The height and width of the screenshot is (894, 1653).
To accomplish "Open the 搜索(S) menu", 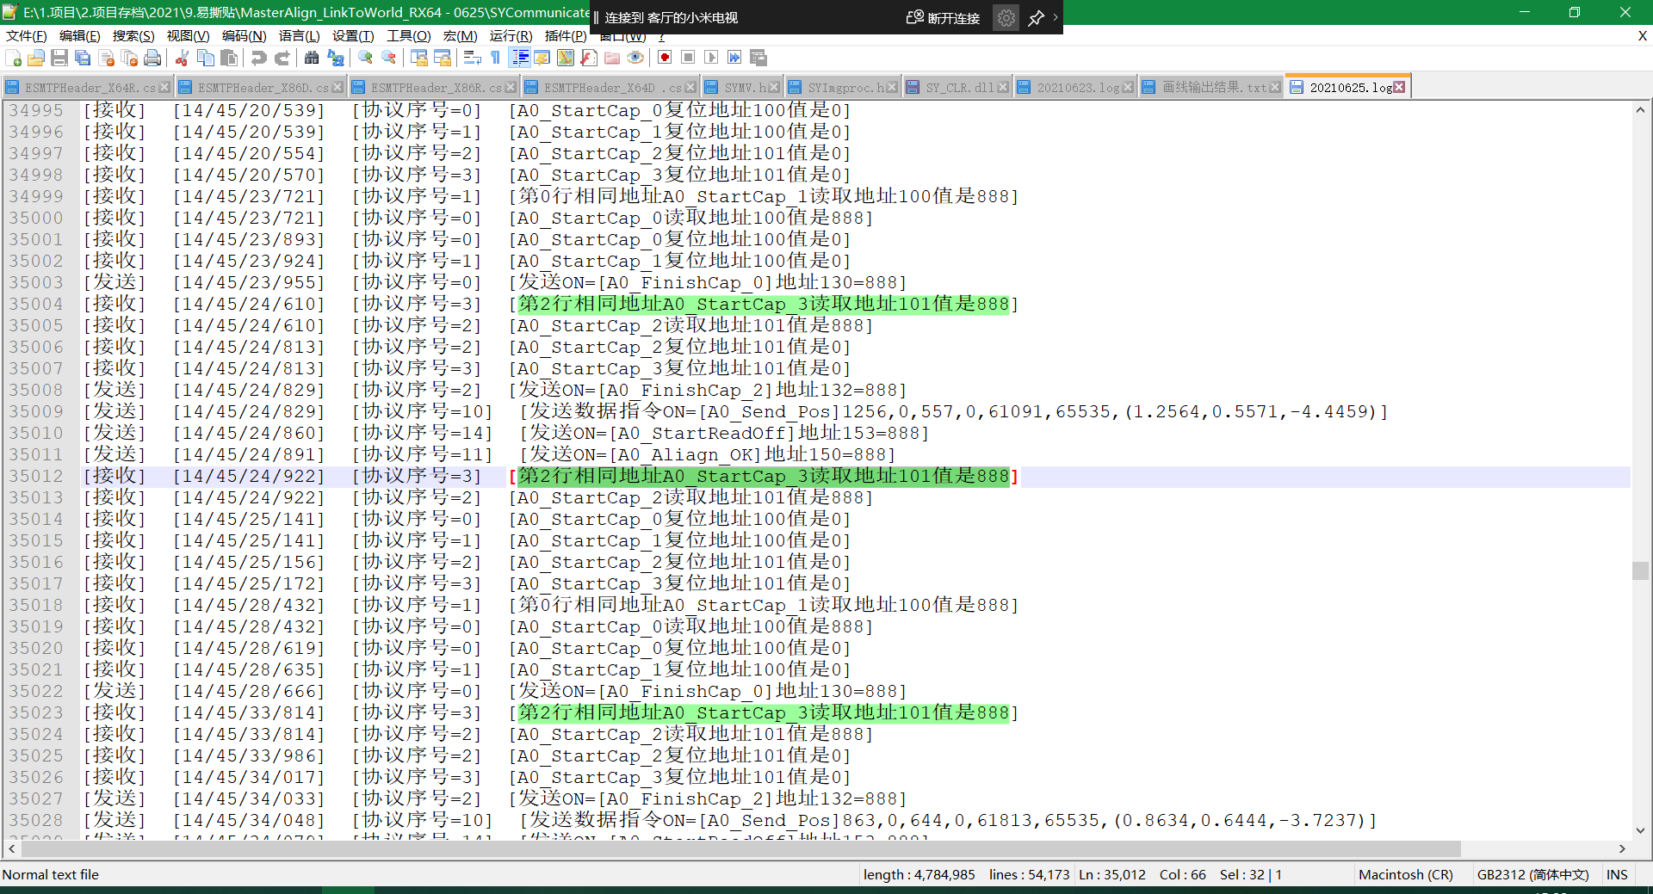I will [133, 36].
